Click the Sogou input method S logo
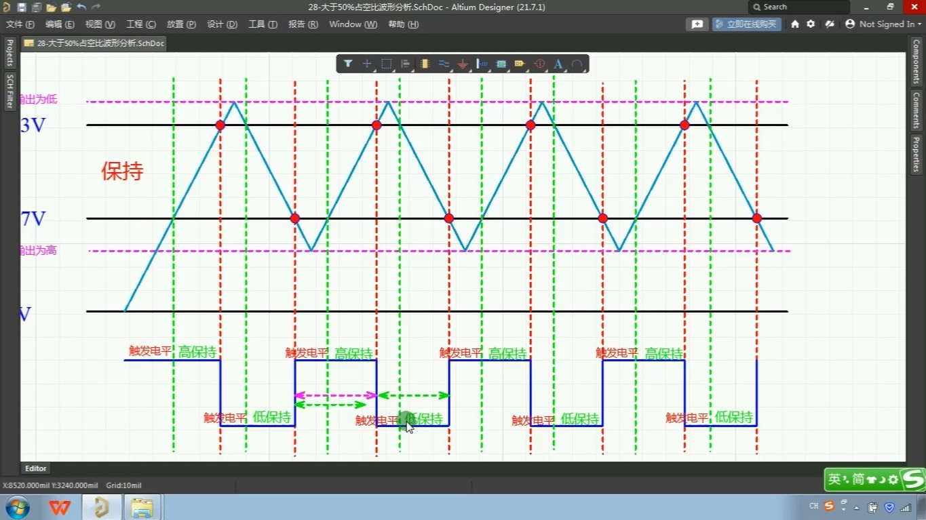The width and height of the screenshot is (926, 520). pyautogui.click(x=913, y=479)
